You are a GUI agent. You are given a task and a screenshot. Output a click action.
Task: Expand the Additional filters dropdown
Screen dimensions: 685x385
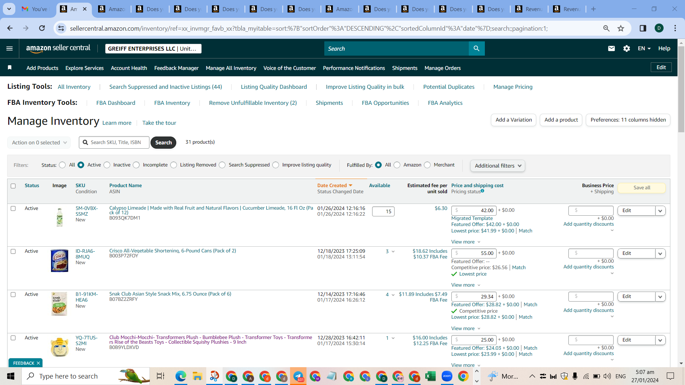498,166
